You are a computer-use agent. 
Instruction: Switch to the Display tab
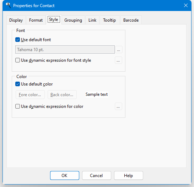click(16, 20)
